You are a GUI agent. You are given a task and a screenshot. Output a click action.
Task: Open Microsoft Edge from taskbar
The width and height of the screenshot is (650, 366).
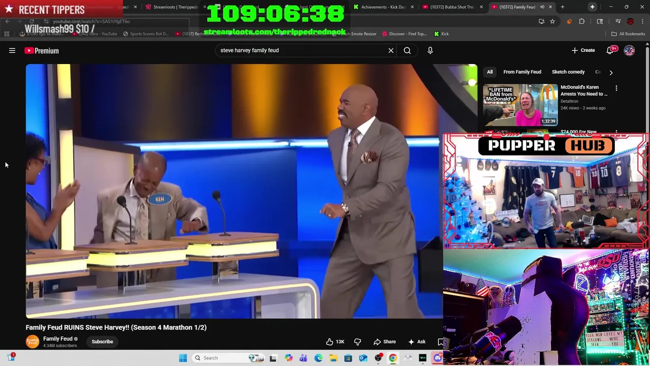[318, 358]
